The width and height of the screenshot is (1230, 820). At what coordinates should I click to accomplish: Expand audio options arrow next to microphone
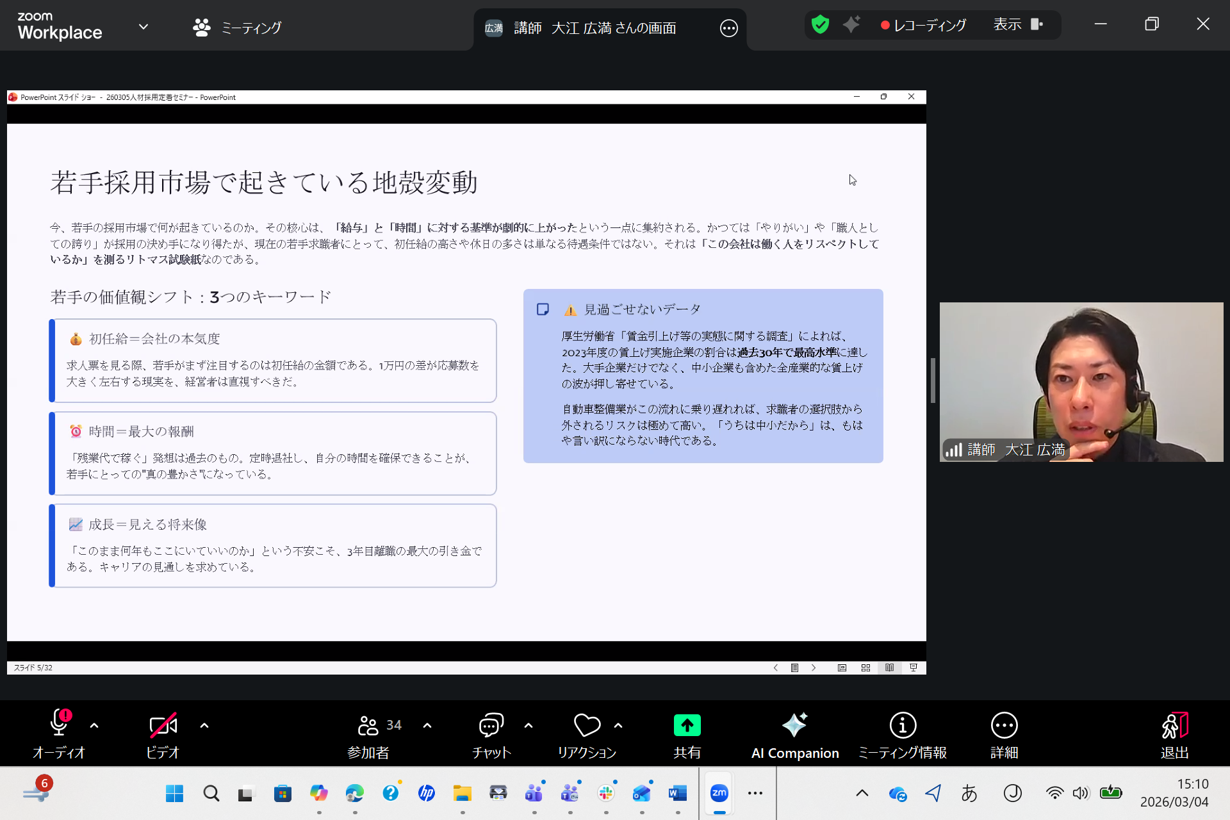(94, 726)
